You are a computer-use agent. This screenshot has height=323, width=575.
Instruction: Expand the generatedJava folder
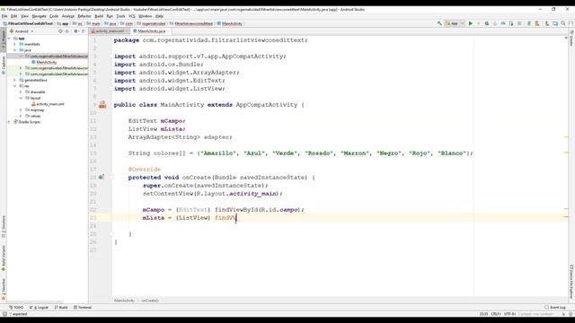(x=14, y=80)
